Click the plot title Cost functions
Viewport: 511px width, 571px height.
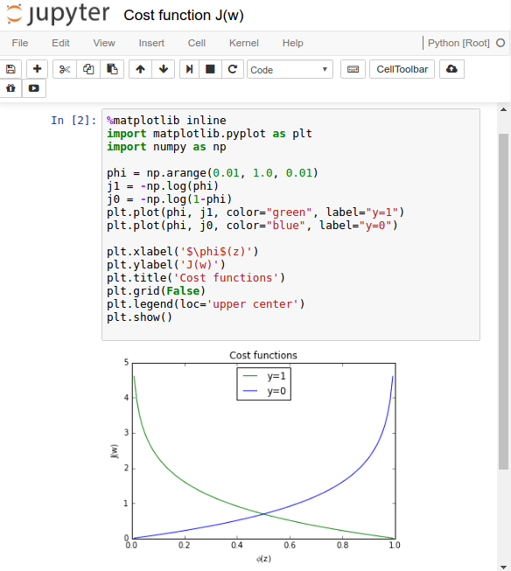tap(263, 355)
